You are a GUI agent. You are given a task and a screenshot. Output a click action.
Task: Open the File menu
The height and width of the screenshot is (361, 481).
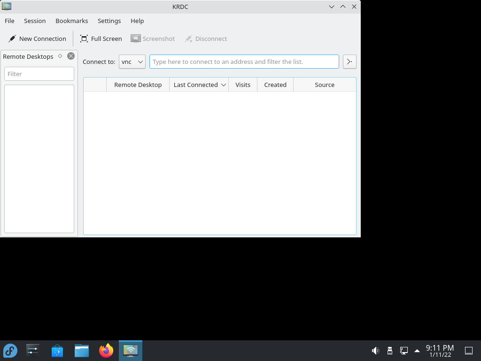[9, 21]
